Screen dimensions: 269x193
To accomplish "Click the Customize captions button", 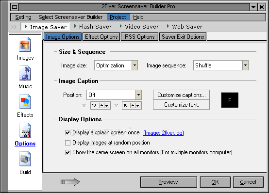I will 181,95.
